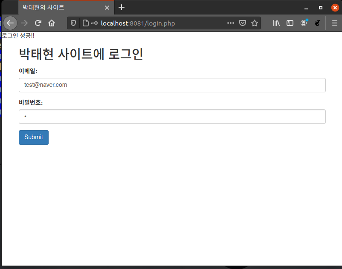This screenshot has width=342, height=269.
Task: Open the Firefox account menu
Action: (x=304, y=23)
